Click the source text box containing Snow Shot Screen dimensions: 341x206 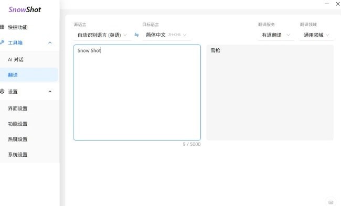click(137, 92)
